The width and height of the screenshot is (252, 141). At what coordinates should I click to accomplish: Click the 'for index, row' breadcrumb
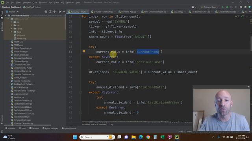pyautogui.click(x=94, y=125)
